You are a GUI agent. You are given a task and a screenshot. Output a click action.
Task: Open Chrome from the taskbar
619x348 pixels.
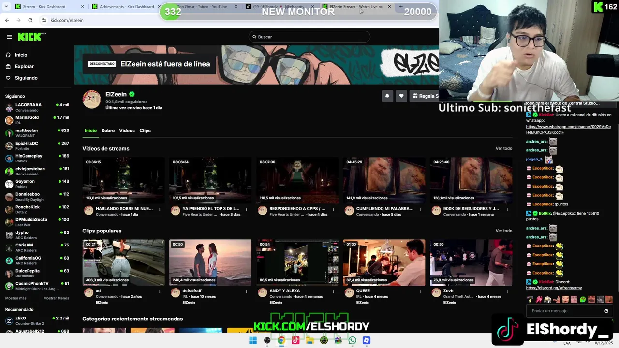pos(281,340)
